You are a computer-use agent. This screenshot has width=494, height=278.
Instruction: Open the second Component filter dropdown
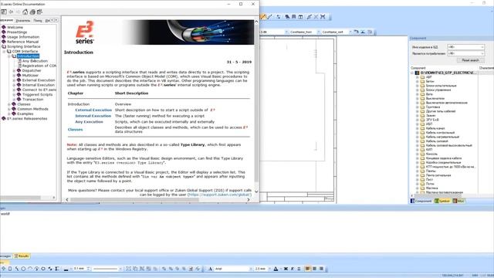point(465,53)
